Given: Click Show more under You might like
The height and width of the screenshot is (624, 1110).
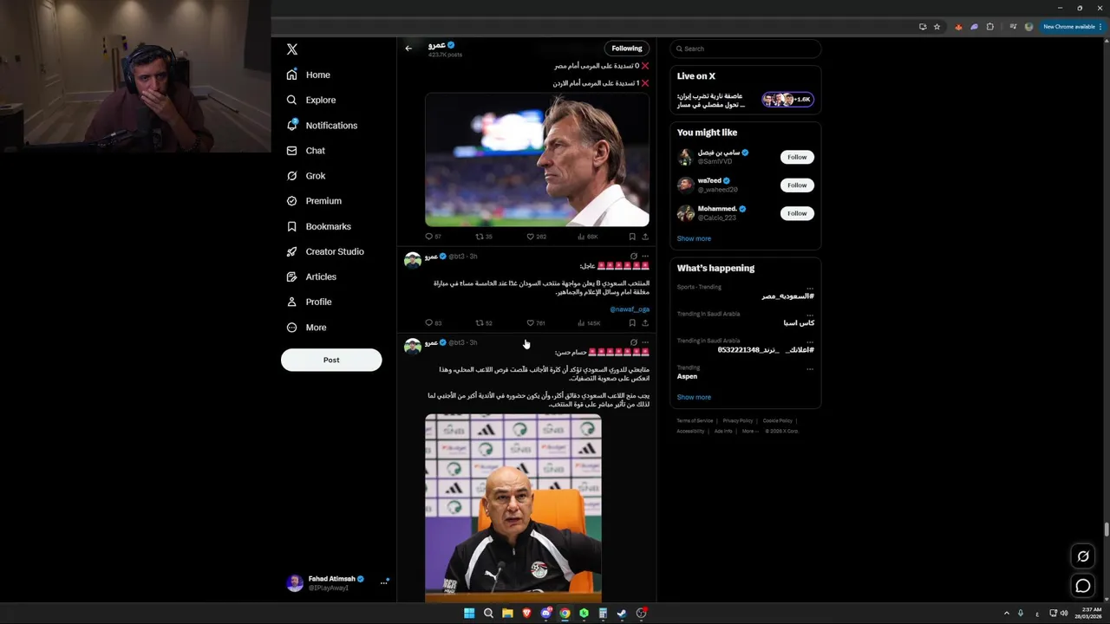Looking at the screenshot, I should [x=694, y=238].
